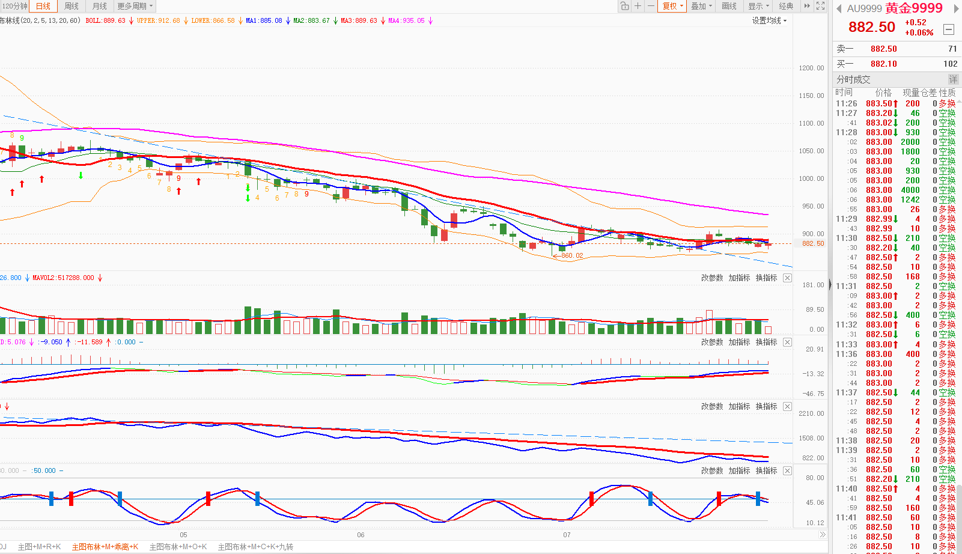Go to previous symbol with left arrow
The height and width of the screenshot is (554, 962).
[839, 8]
